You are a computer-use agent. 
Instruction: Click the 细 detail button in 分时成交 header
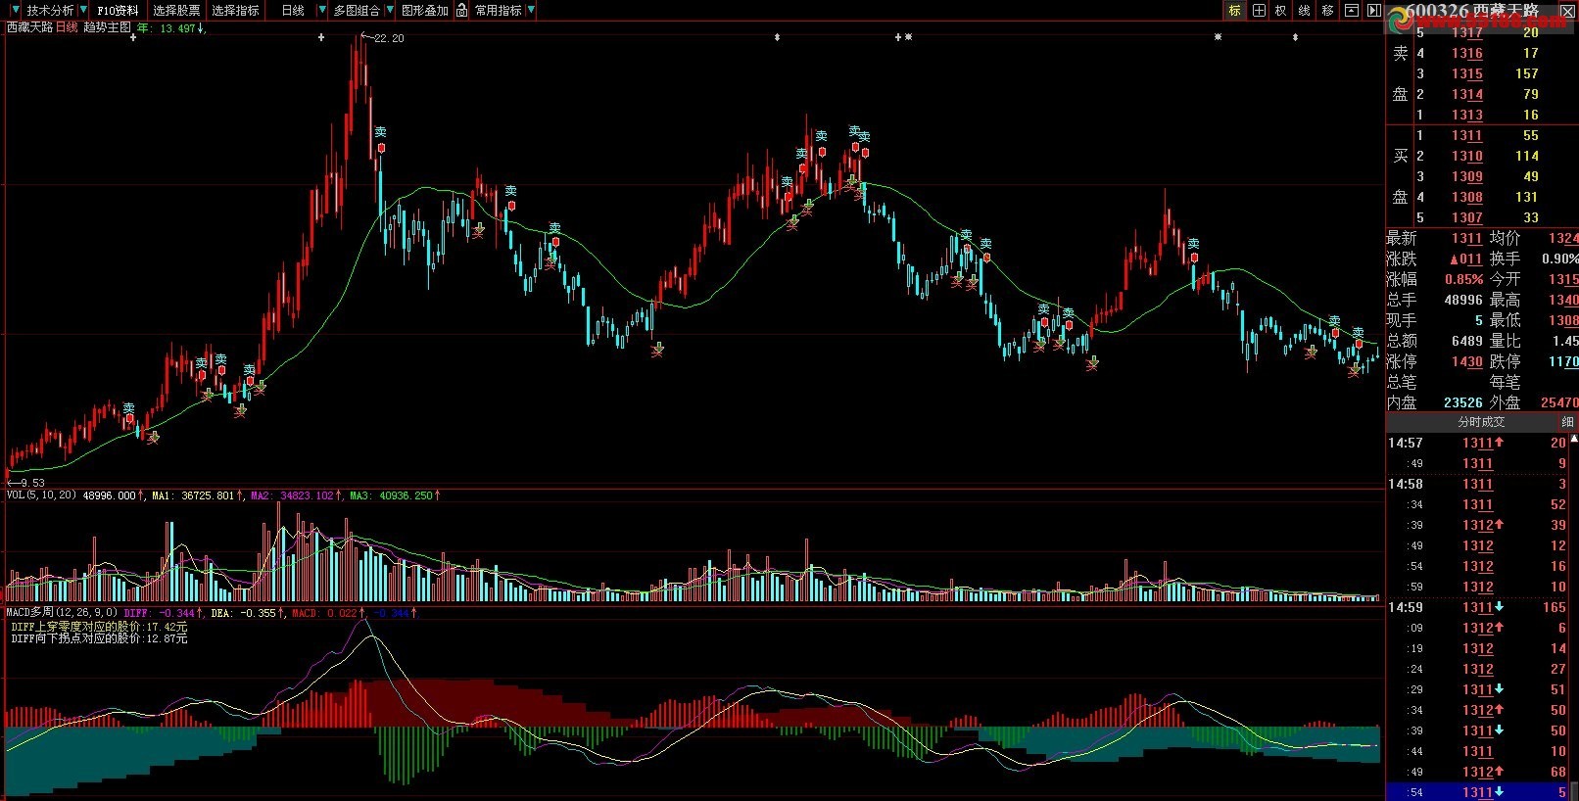pos(1567,422)
